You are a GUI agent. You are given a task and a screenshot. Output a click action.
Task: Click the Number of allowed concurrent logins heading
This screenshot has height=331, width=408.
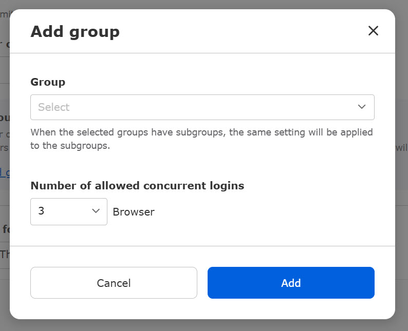pos(137,186)
